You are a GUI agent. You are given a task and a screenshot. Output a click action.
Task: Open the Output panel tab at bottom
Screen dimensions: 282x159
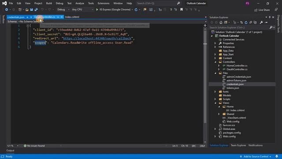click(x=10, y=151)
